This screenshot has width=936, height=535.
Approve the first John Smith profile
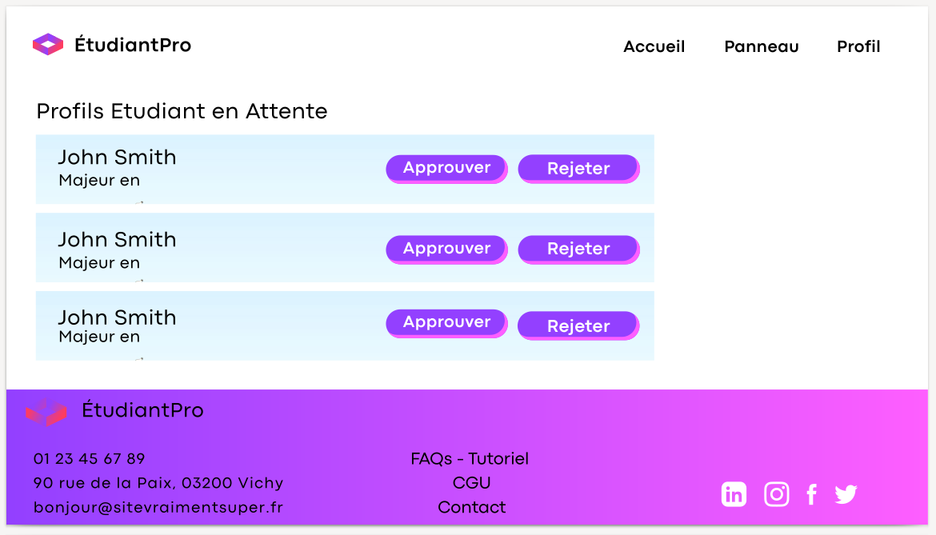click(x=446, y=168)
